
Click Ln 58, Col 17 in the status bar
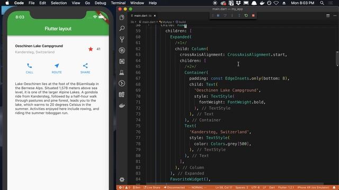pyautogui.click(x=224, y=187)
